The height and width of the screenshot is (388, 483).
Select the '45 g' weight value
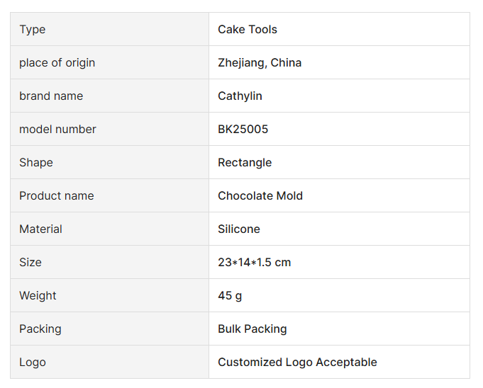230,296
